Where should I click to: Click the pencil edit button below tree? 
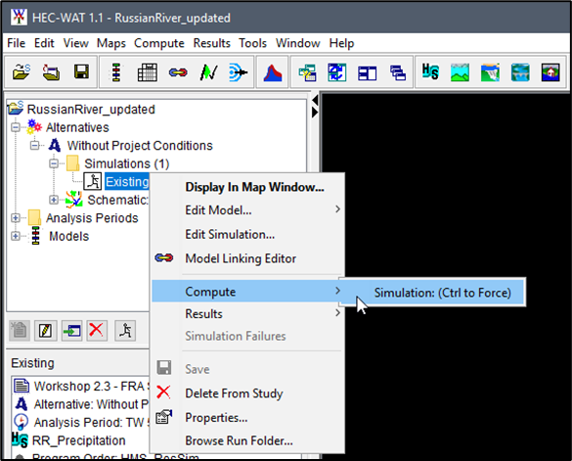(45, 331)
